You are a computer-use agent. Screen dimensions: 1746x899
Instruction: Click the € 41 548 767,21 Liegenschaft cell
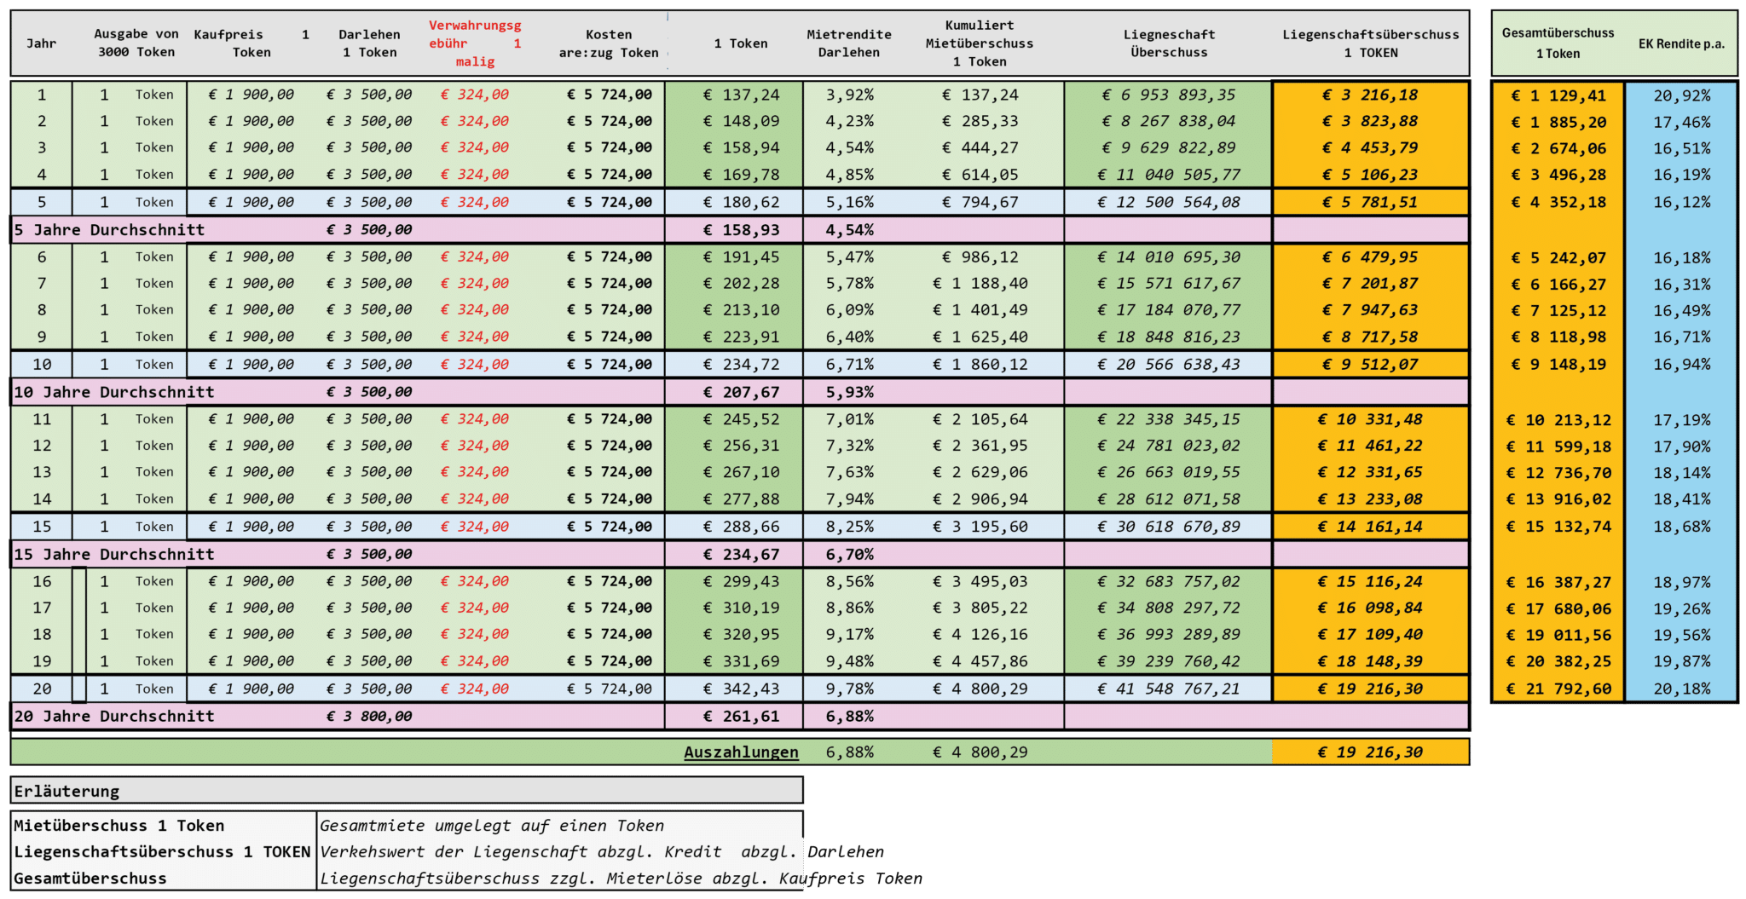click(x=1168, y=689)
